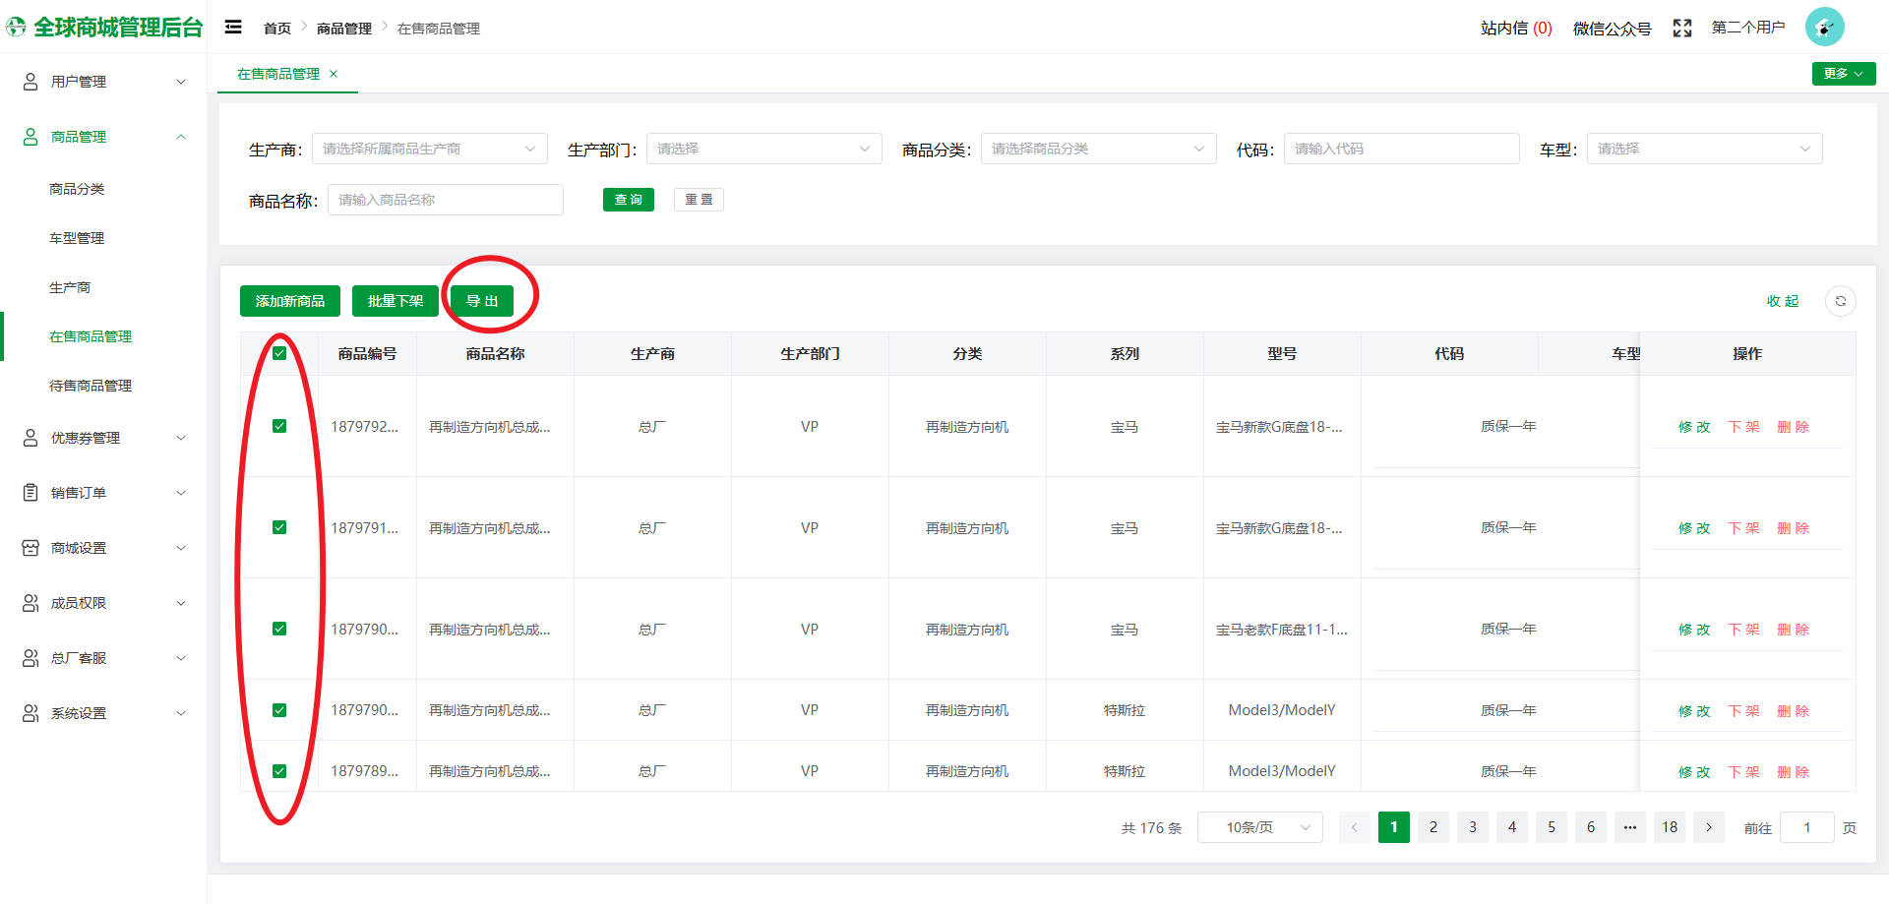Expand the 用户管理 sidebar menu
This screenshot has width=1889, height=904.
103,82
